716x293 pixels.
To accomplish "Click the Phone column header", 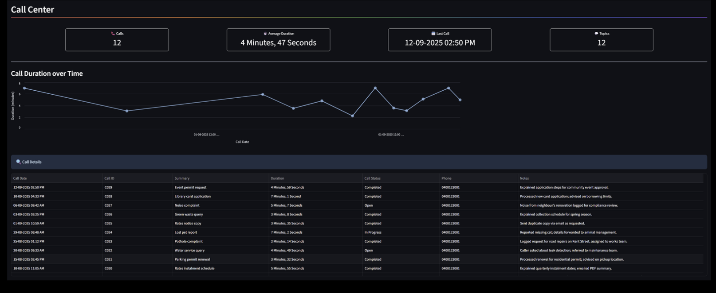I will [x=446, y=178].
